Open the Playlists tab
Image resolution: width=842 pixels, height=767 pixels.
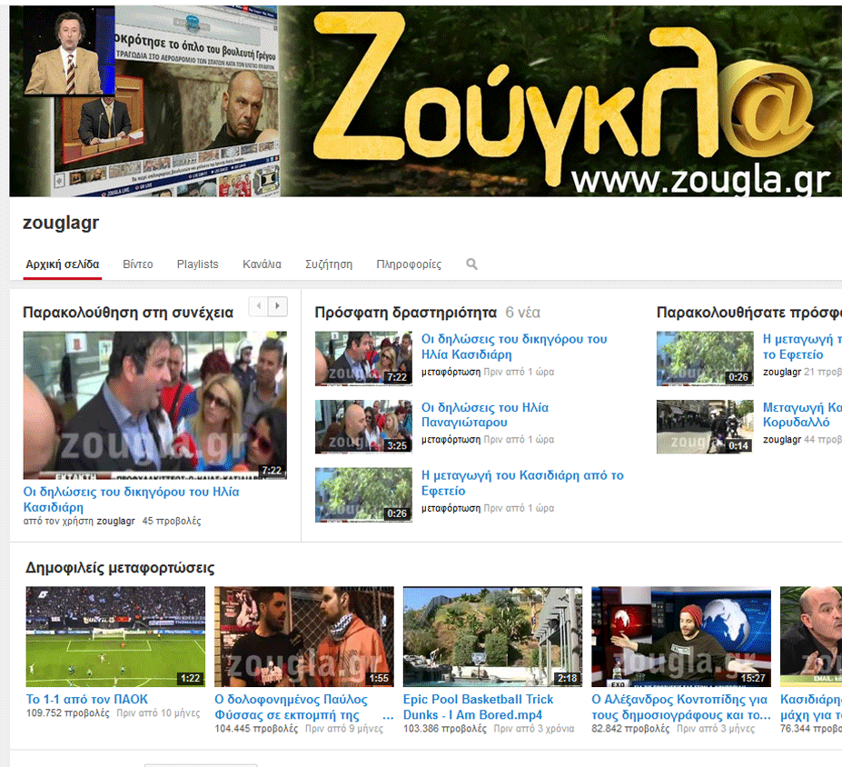tap(197, 264)
